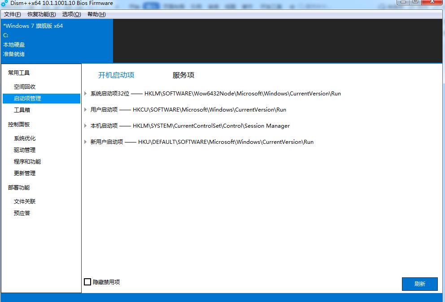Open 预应答 in the sidebar
This screenshot has height=302, width=445.
tap(22, 213)
